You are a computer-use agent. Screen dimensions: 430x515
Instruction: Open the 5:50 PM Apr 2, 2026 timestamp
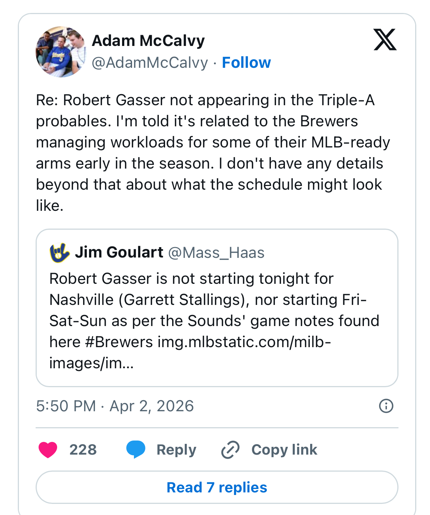tap(115, 406)
